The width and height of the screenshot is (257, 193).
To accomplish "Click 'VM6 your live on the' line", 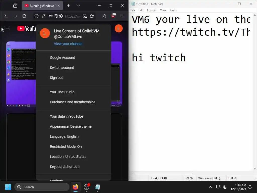I will click(x=191, y=19).
